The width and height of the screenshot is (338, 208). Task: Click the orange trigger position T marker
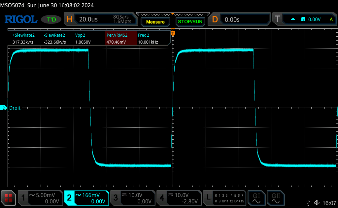[173, 33]
